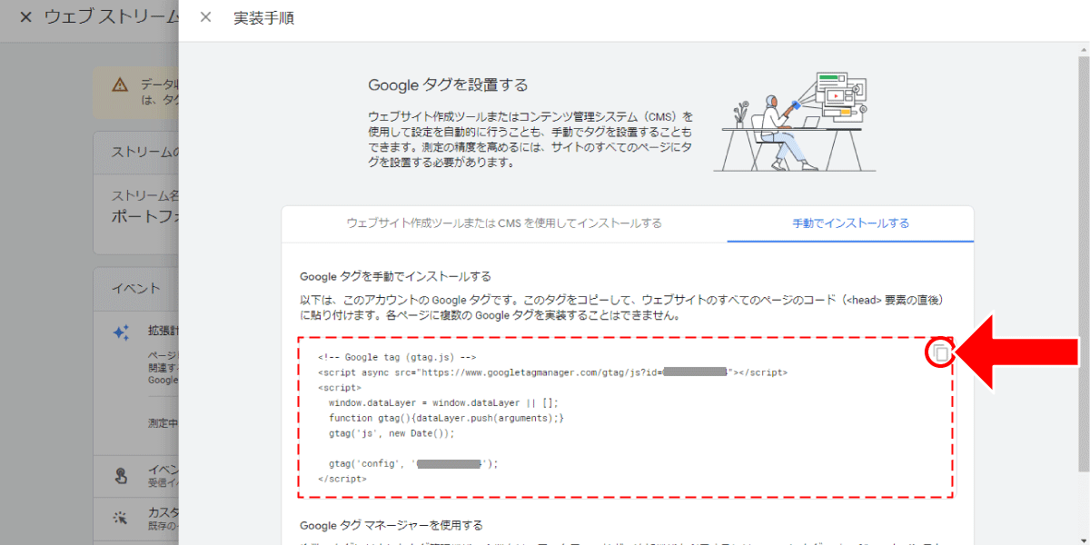The width and height of the screenshot is (1090, 545).
Task: Click the desk illustration image
Action: pos(795,122)
